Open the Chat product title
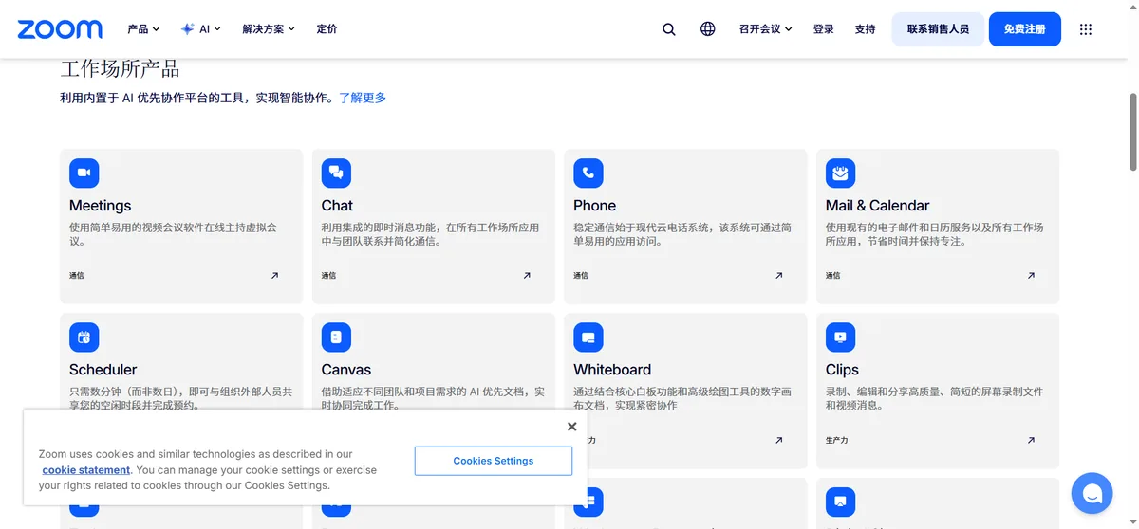1139x529 pixels. tap(337, 206)
